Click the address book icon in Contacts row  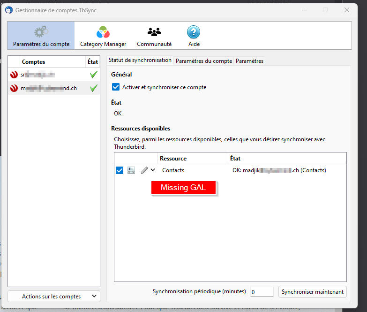131,170
